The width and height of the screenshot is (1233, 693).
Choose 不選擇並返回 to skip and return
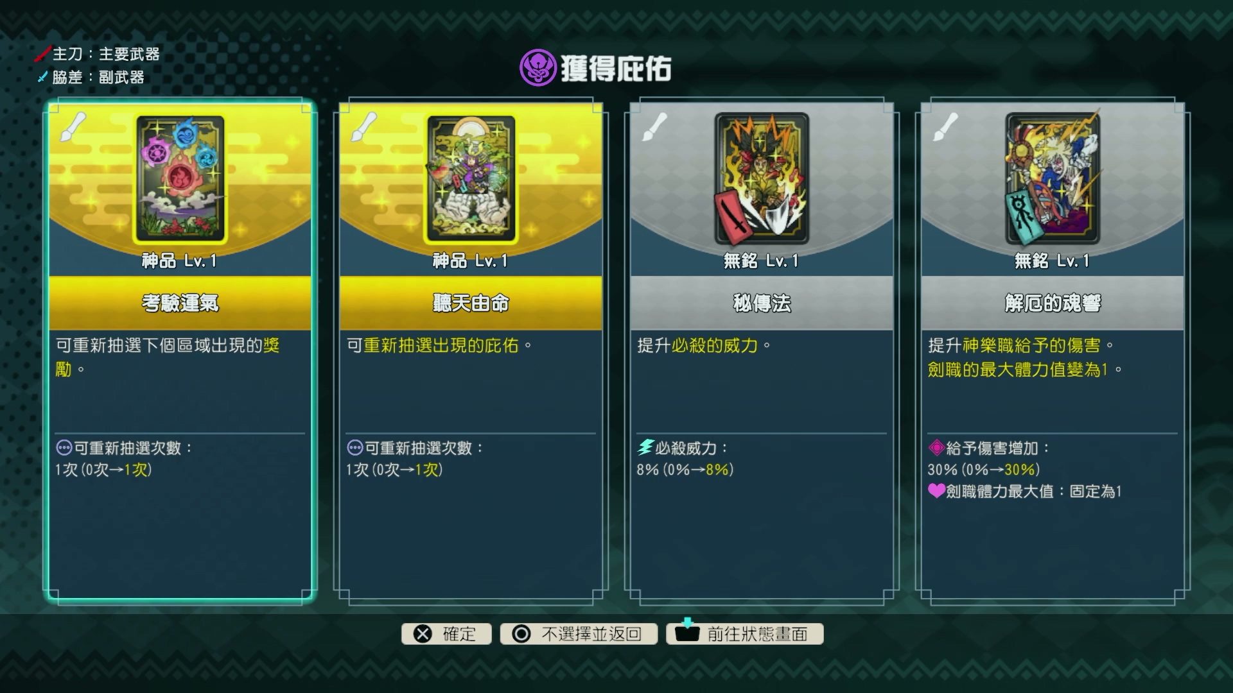pos(579,634)
